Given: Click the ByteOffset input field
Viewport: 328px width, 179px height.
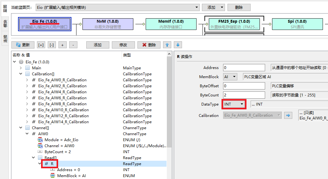Looking at the screenshot, I should [244, 86].
